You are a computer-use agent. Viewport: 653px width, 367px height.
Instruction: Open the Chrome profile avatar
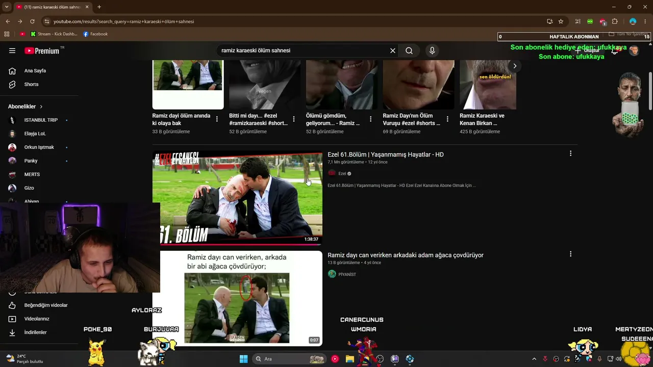tap(633, 21)
